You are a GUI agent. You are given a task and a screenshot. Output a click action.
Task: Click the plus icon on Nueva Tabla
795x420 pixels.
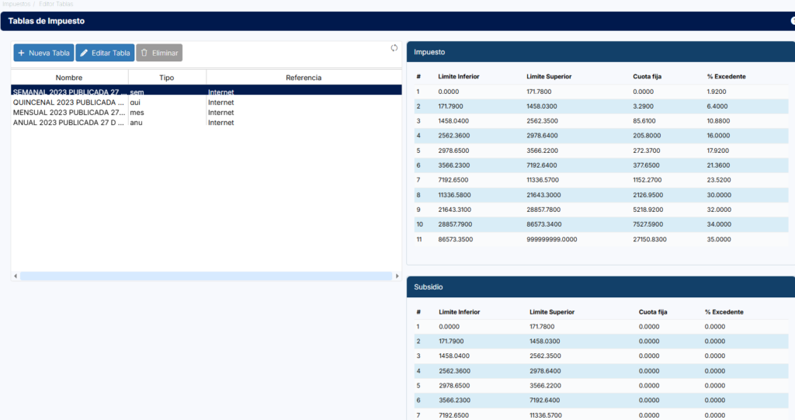click(21, 53)
